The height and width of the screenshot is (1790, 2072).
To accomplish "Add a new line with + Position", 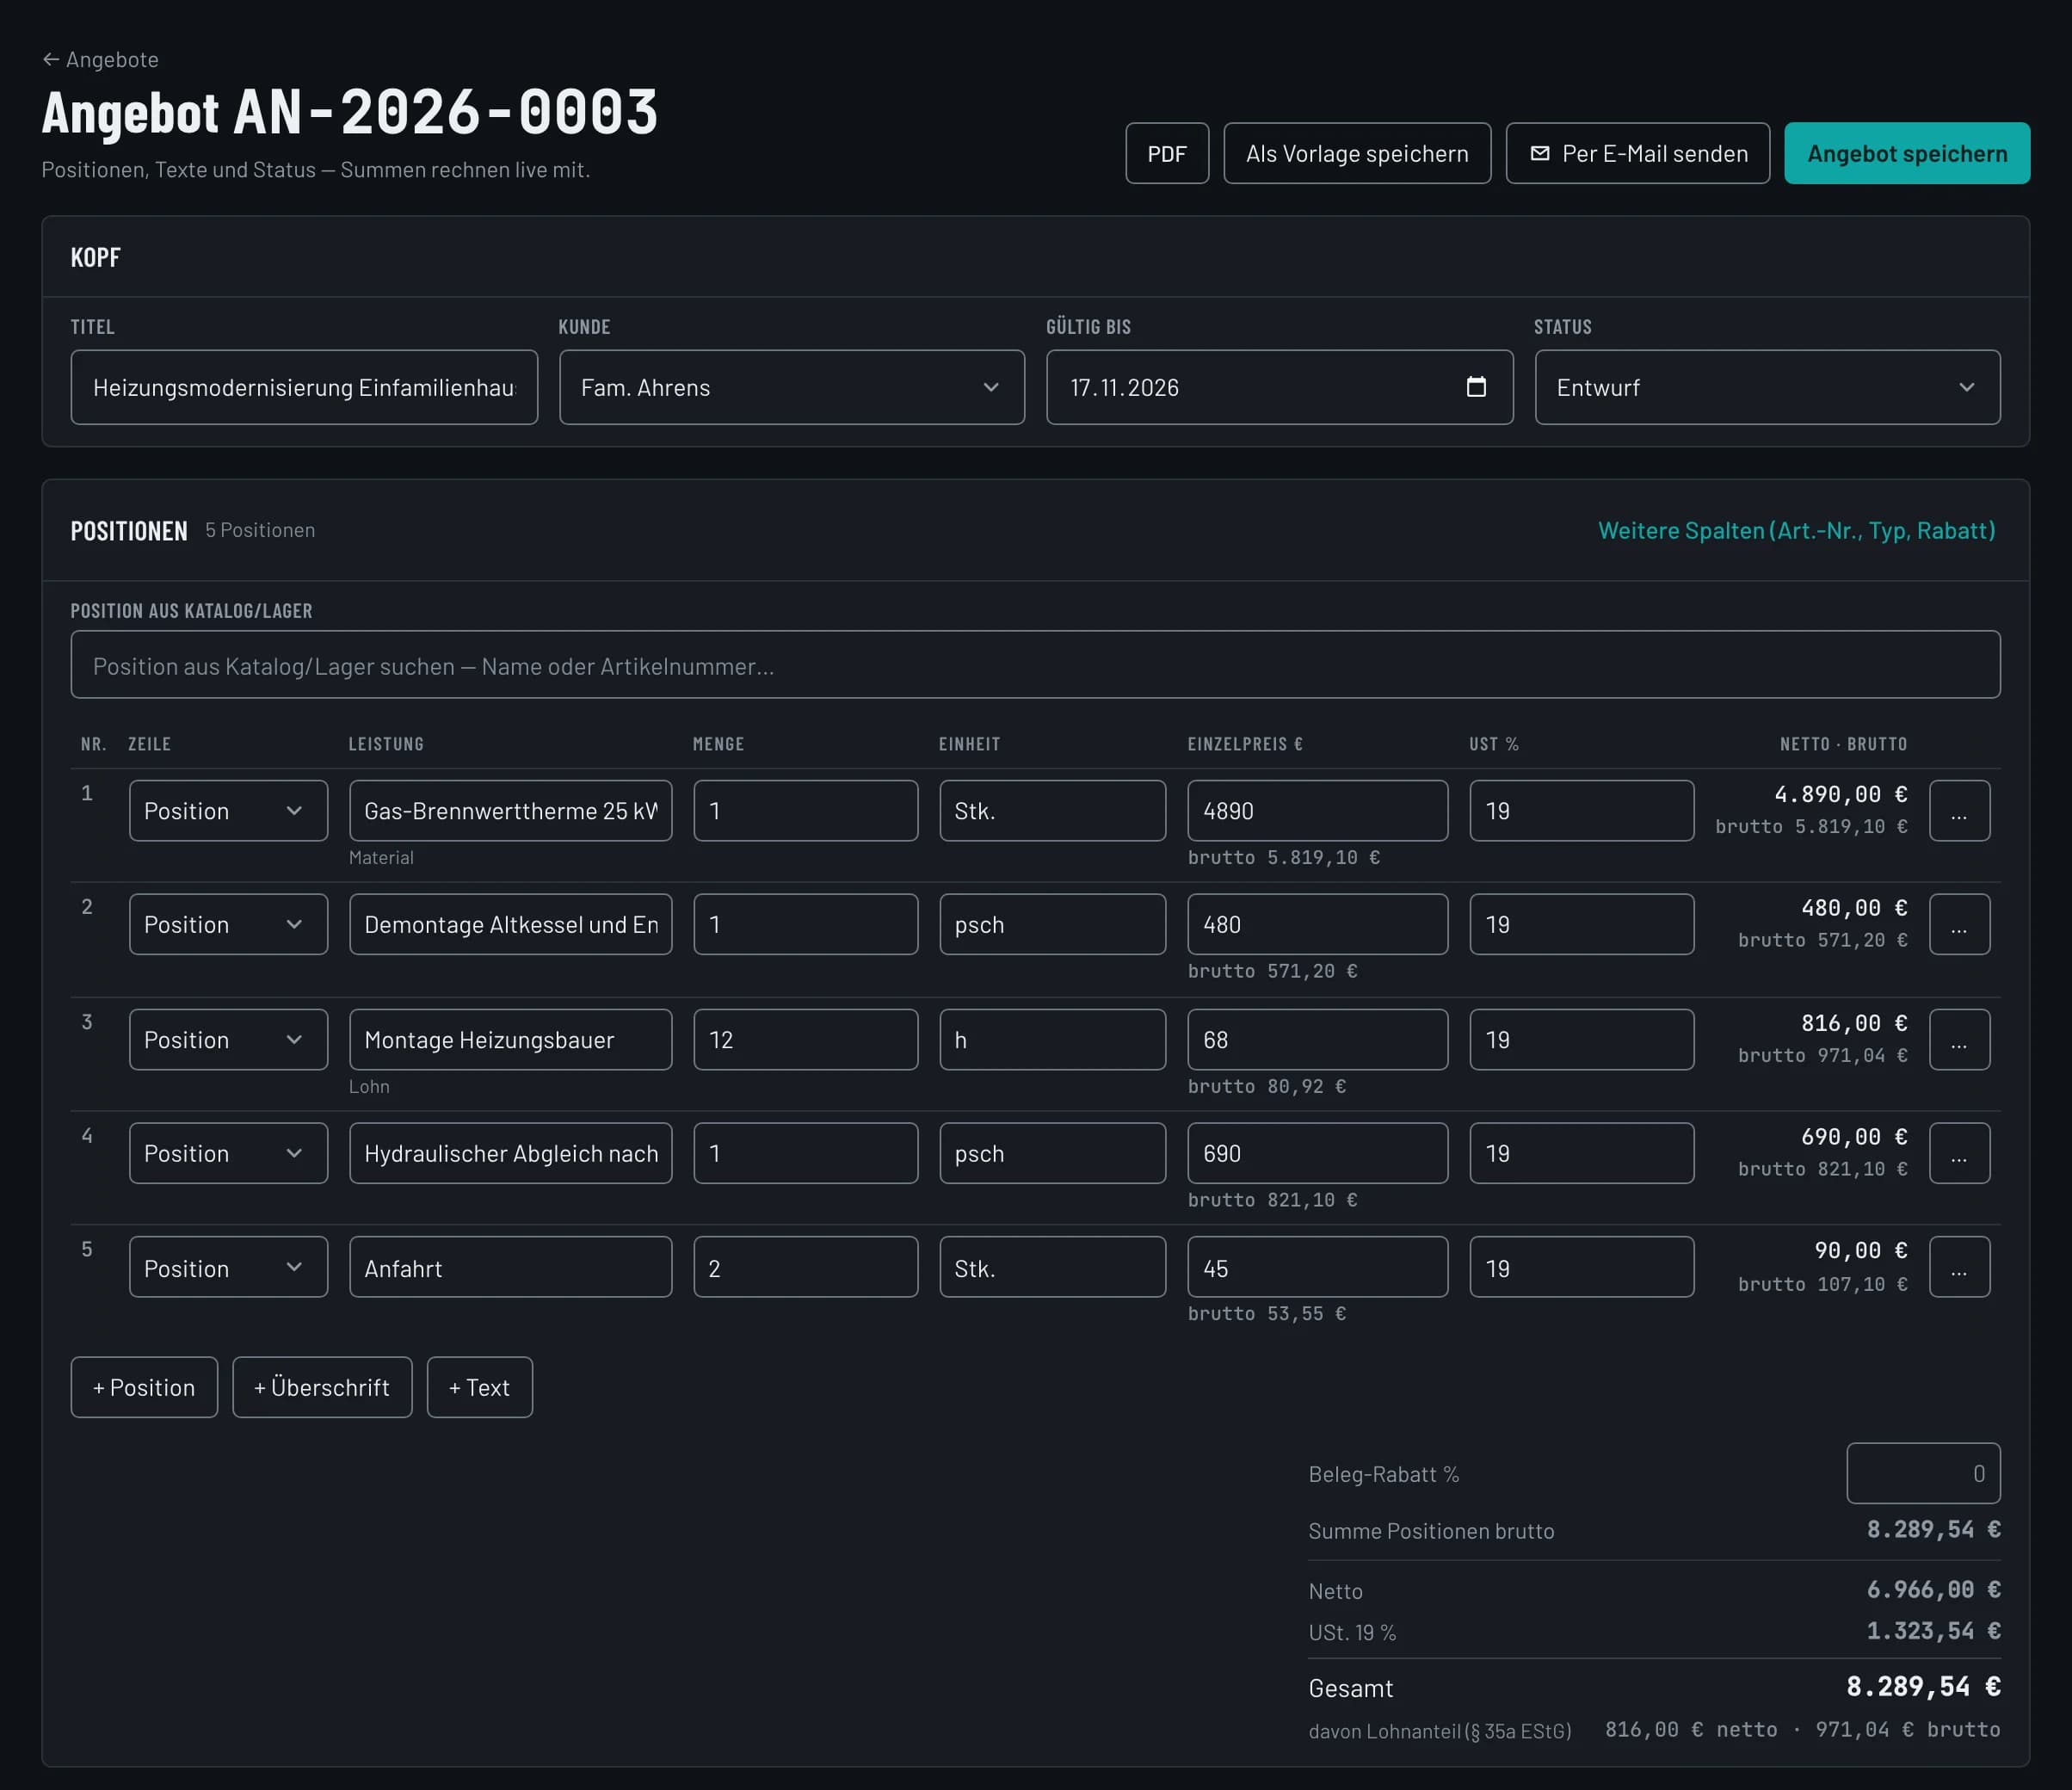I will coord(144,1387).
